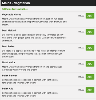Screen dimensions: 96x100
Task: Click the Daal Tadka price
Action: pyautogui.click(x=81, y=48)
